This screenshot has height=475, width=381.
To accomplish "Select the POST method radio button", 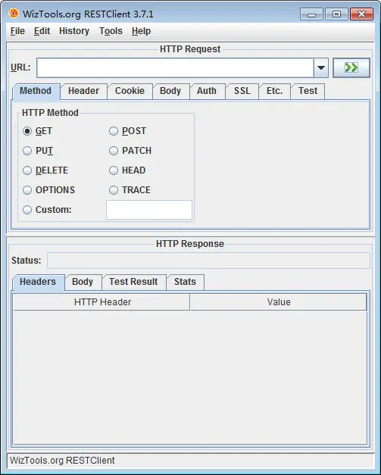I will 114,131.
